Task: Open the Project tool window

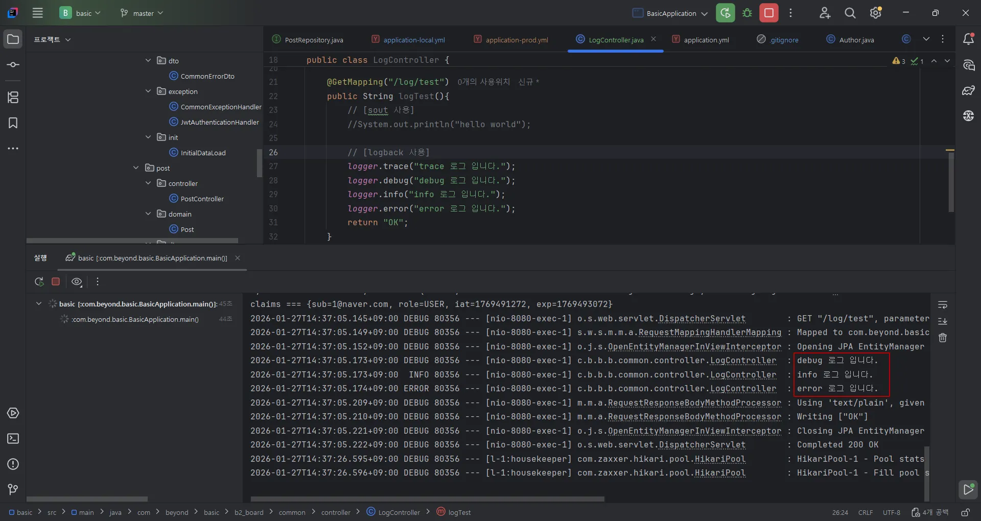Action: tap(13, 39)
